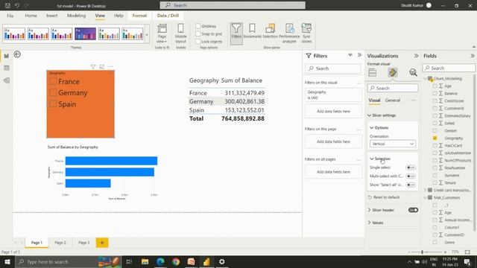Check Germany in the slicer
Screen dimensions: 477x268
(53, 92)
